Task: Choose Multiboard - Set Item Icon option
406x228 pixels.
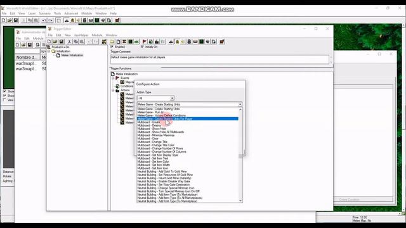Action: tap(188, 168)
